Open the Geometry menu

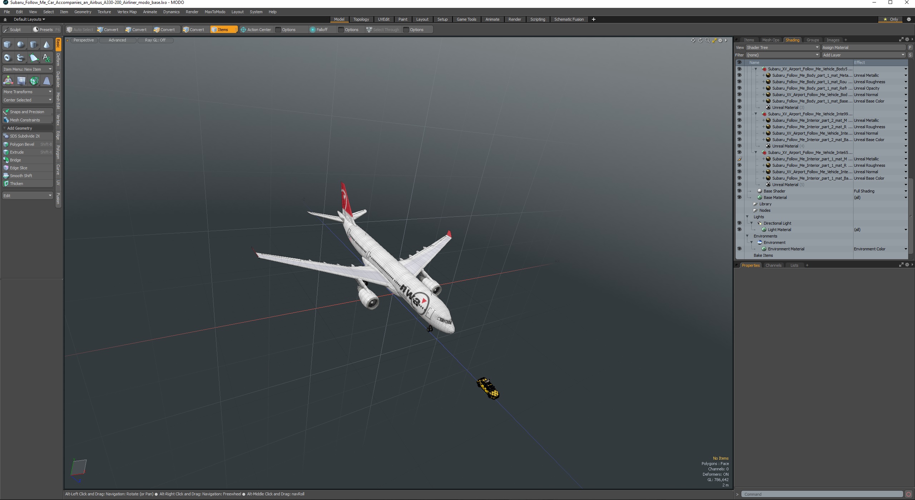point(83,12)
